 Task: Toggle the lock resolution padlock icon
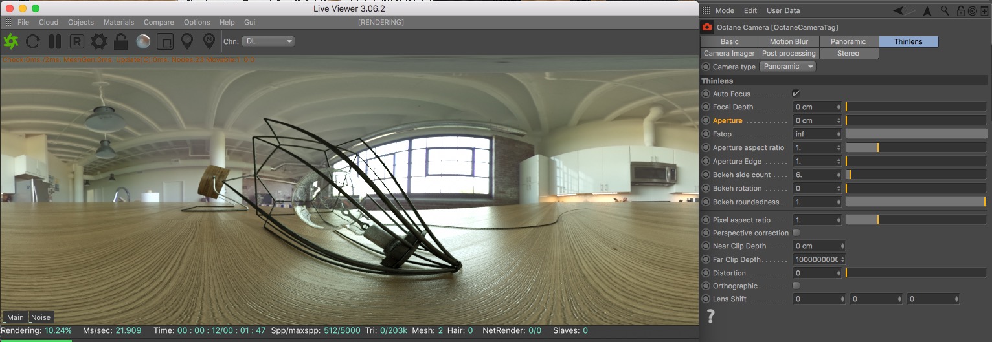(x=120, y=41)
